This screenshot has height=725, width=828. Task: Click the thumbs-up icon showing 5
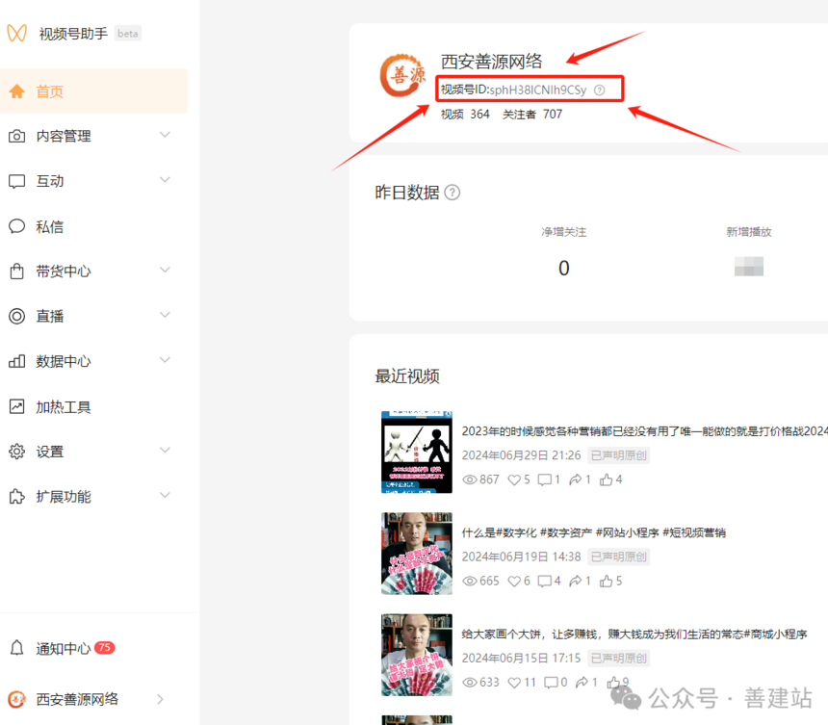pos(606,581)
